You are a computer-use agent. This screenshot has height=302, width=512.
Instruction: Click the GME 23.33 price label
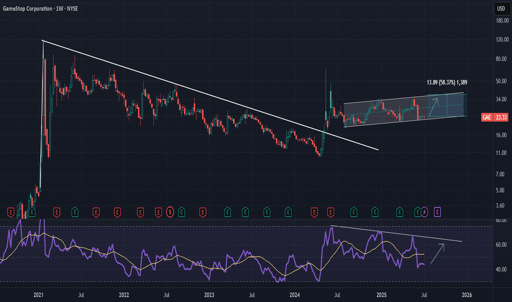click(494, 117)
